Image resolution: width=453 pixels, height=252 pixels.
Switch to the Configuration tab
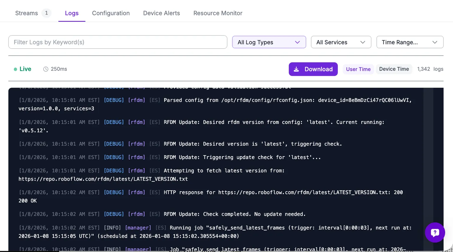(x=111, y=13)
